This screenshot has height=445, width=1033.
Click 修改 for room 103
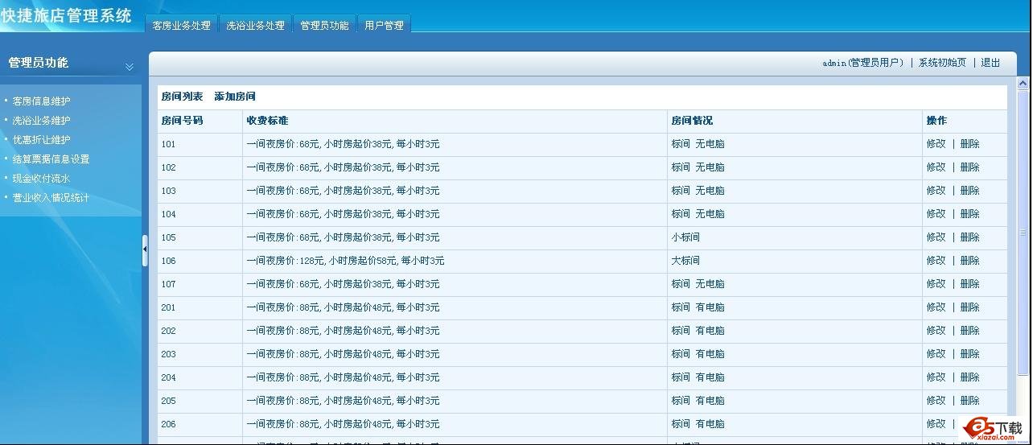pyautogui.click(x=936, y=191)
